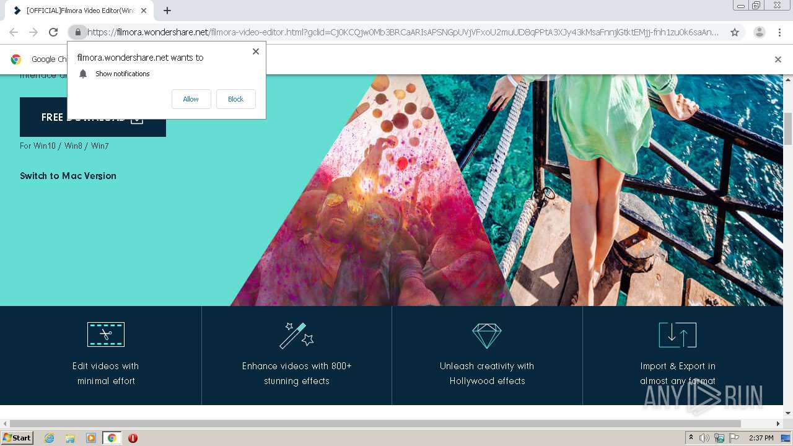This screenshot has width=793, height=446.
Task: Click the bell icon in permission popup
Action: pos(83,74)
